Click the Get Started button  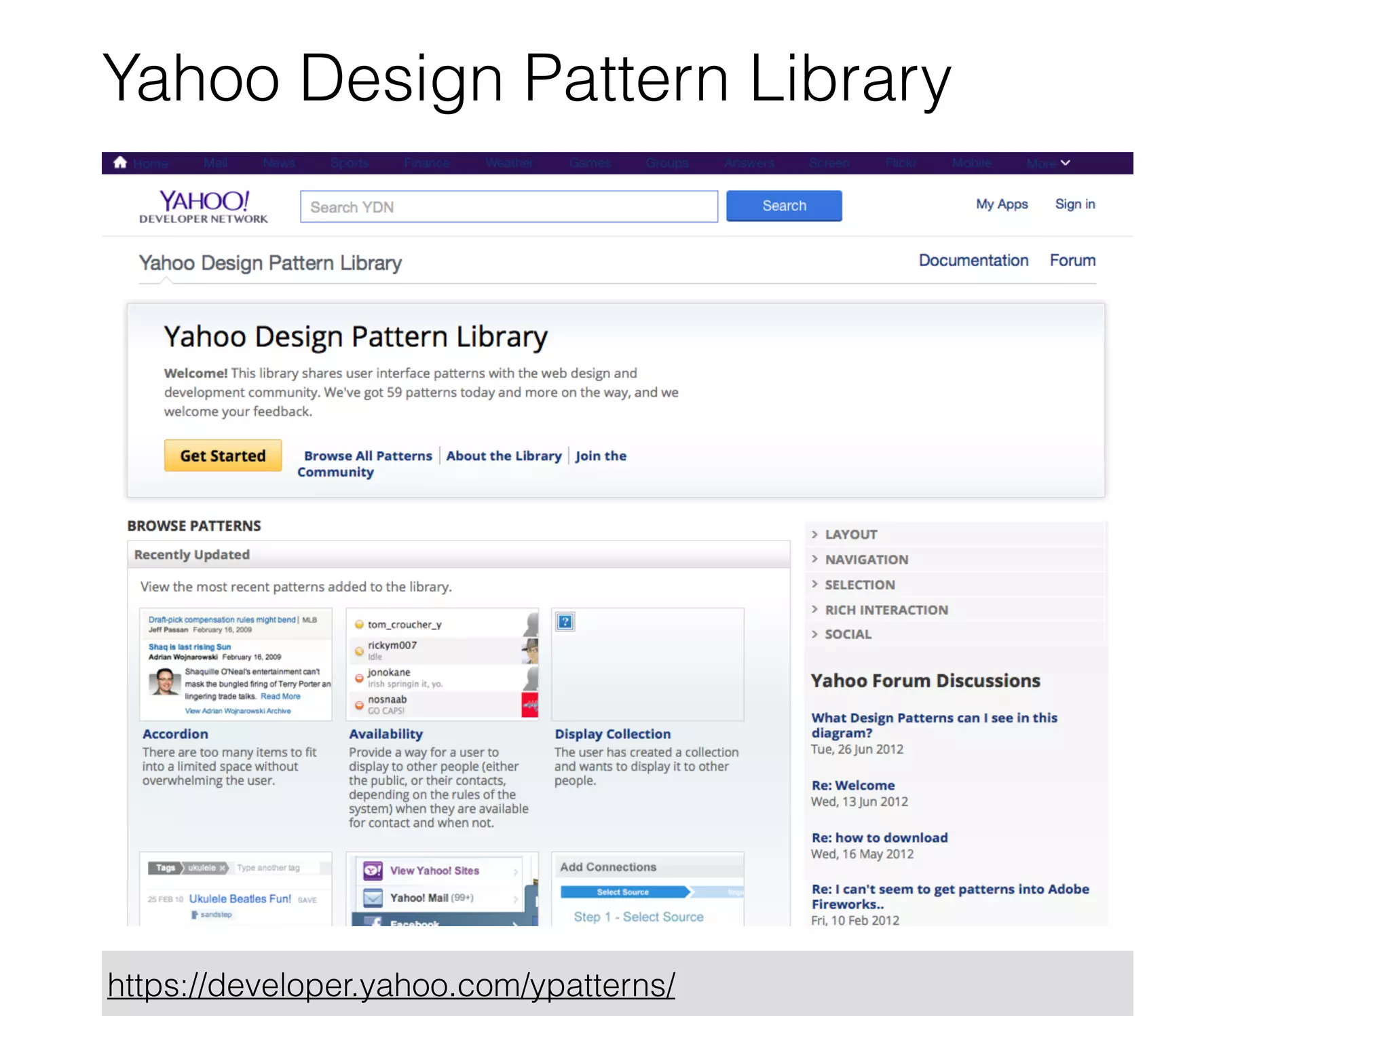pos(223,456)
